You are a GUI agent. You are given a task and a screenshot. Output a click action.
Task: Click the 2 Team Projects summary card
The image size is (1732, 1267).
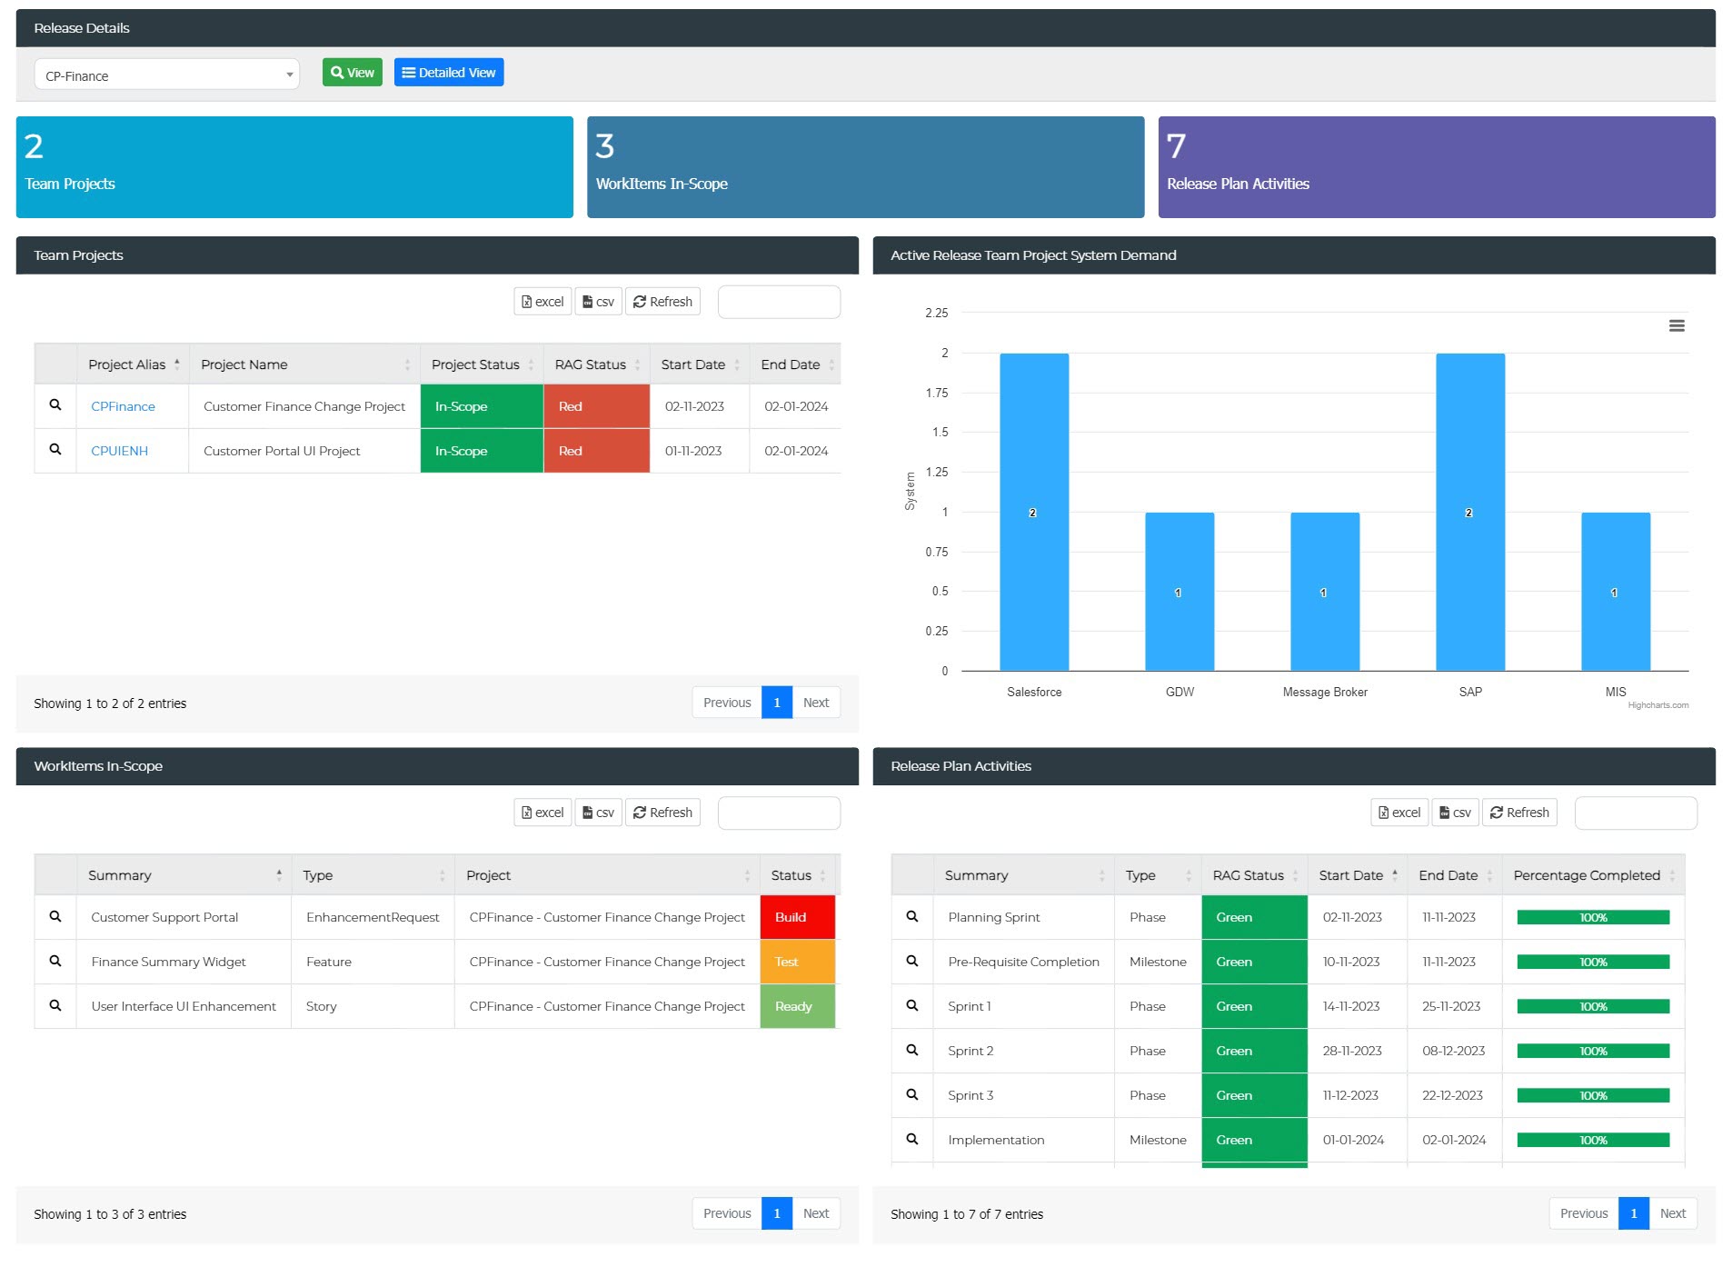click(294, 167)
